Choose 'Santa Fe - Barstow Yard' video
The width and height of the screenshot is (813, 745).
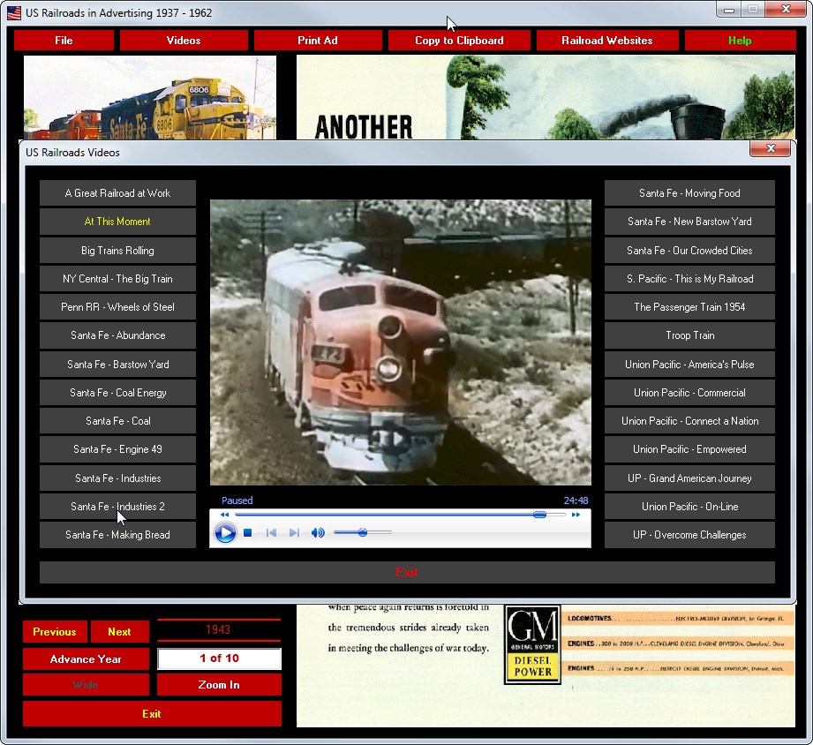(117, 365)
